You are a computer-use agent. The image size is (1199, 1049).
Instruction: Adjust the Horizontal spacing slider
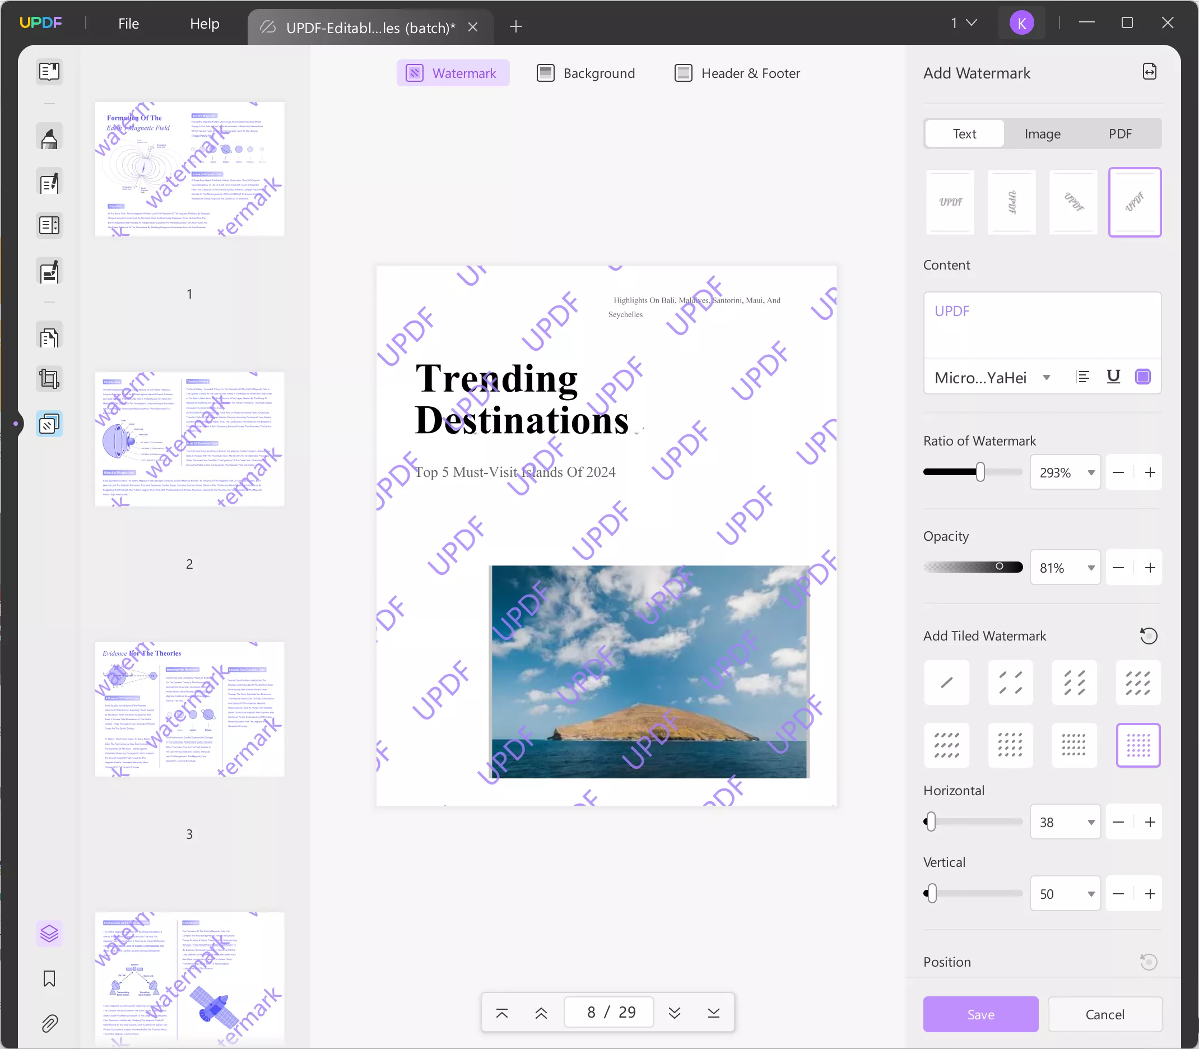(x=973, y=822)
